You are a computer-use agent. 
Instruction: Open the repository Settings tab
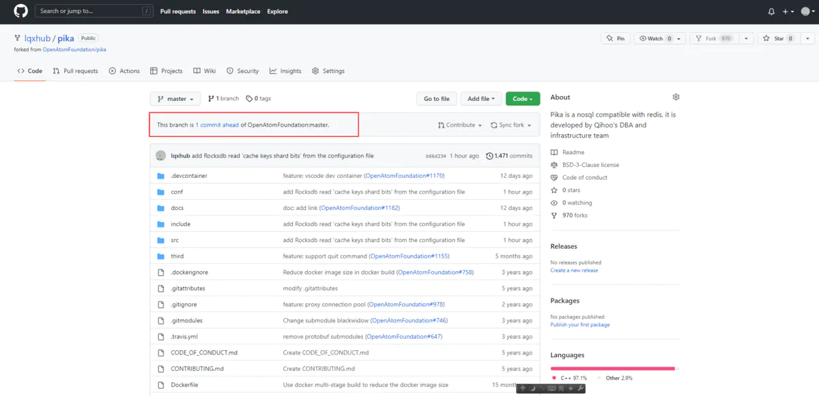[x=328, y=71]
